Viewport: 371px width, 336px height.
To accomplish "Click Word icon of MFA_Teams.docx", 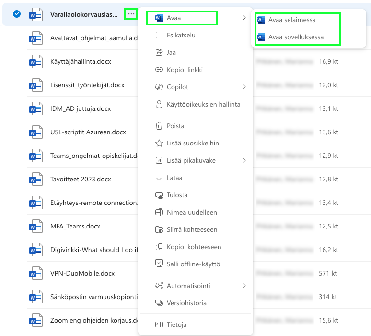I will click(36, 226).
